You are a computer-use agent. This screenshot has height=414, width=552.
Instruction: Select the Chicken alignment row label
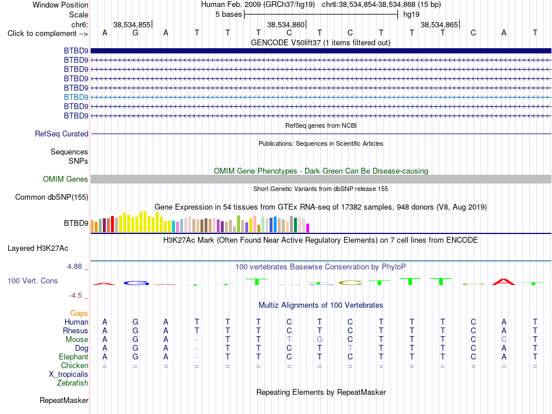pyautogui.click(x=74, y=365)
